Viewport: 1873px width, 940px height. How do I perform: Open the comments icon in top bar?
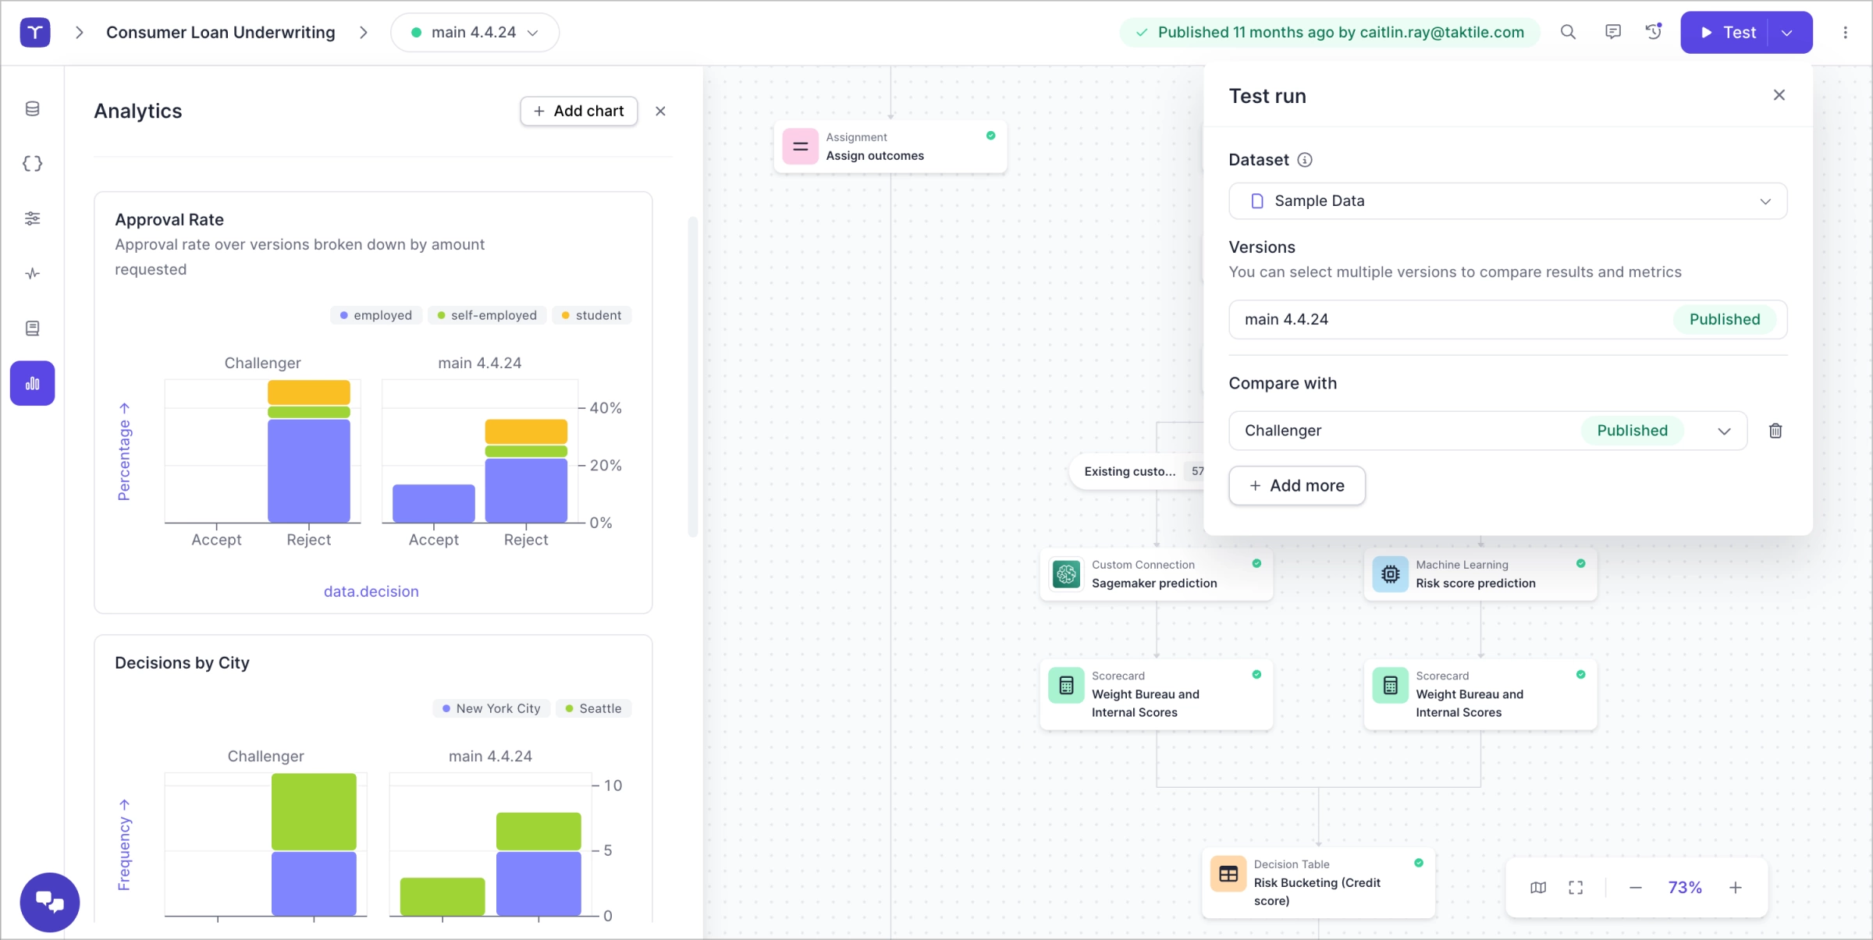1612,32
